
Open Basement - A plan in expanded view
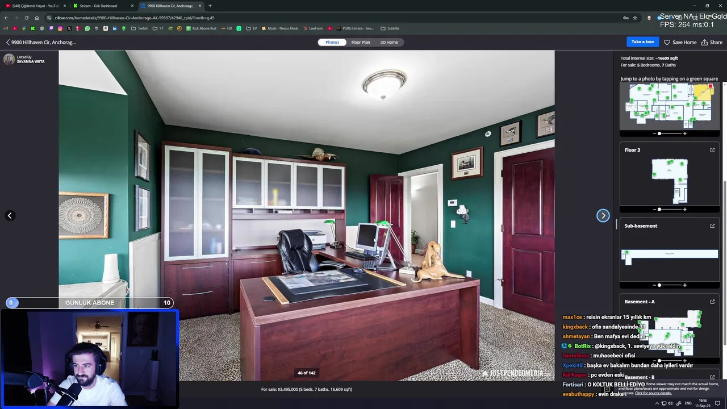(x=712, y=302)
